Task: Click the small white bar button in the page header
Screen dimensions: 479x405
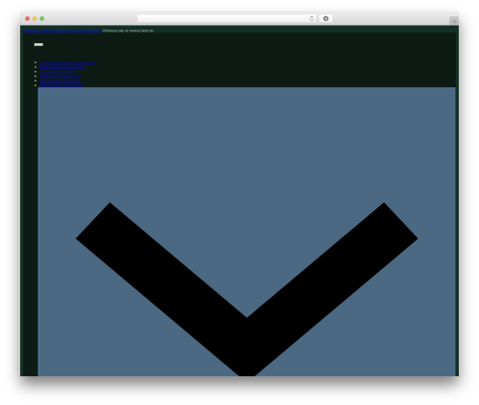Action: (x=38, y=44)
